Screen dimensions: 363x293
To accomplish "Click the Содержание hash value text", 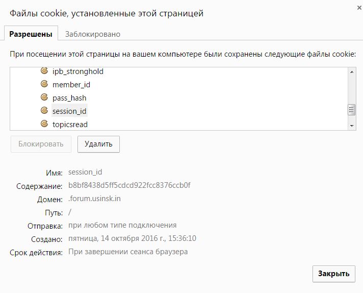I will [x=129, y=185].
